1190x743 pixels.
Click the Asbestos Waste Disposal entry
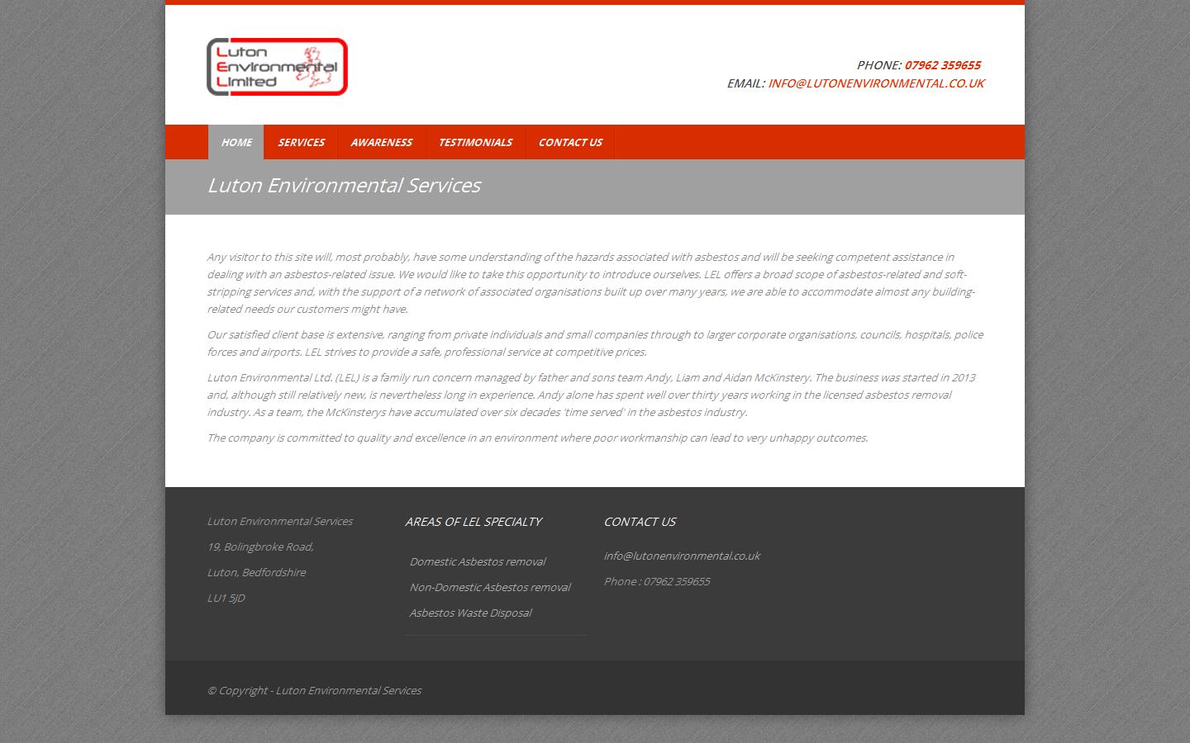pos(470,613)
